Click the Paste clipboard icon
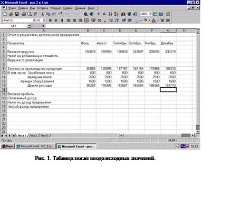250x207 pixels. [x=54, y=14]
